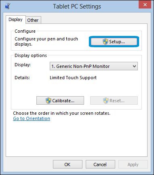Click the shield icon on the Reset button

(x=106, y=101)
